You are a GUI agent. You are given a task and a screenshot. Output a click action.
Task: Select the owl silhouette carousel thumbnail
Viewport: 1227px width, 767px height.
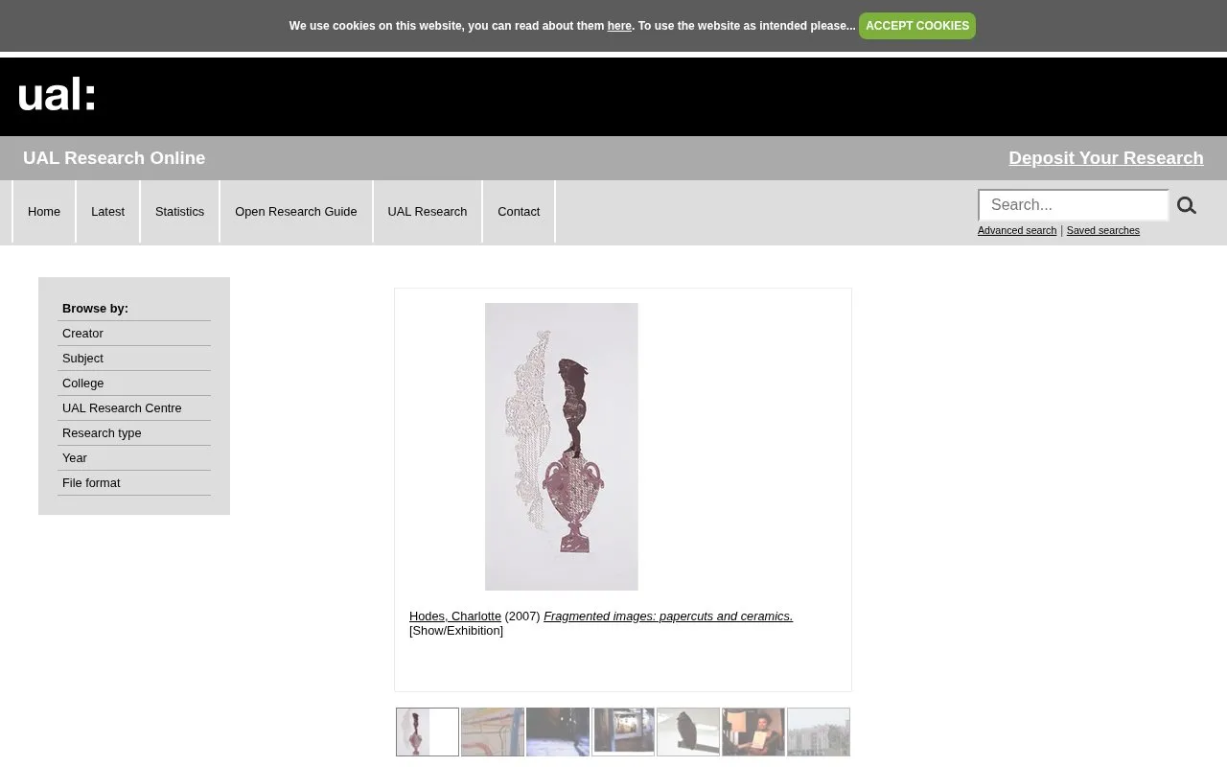(688, 732)
